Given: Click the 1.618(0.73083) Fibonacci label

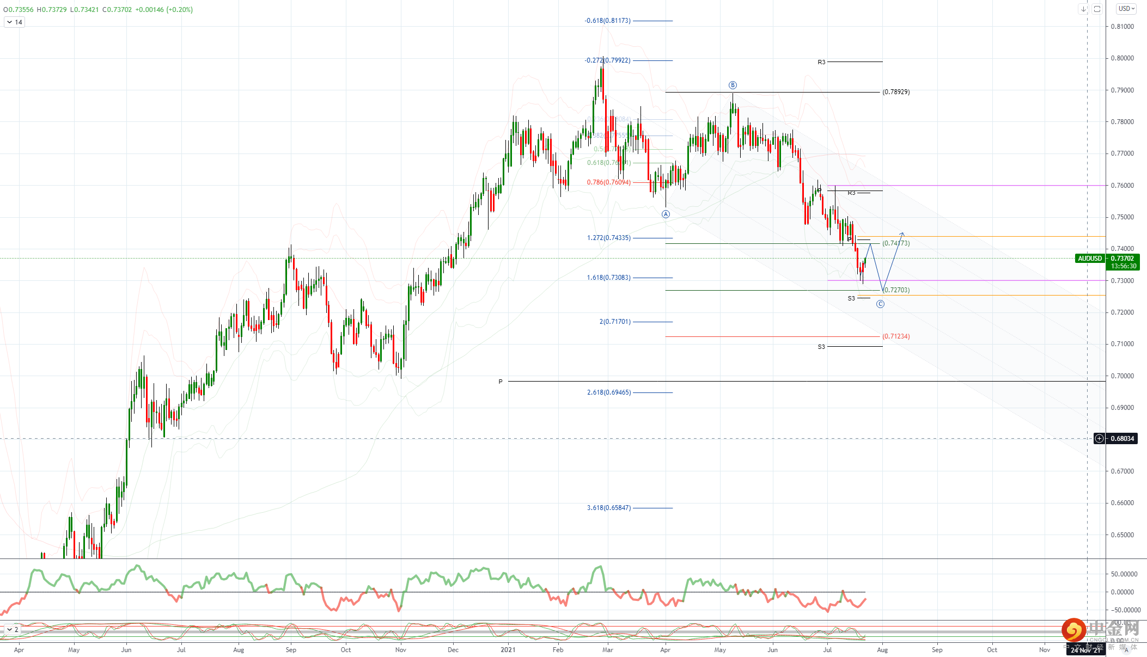Looking at the screenshot, I should click(x=608, y=278).
